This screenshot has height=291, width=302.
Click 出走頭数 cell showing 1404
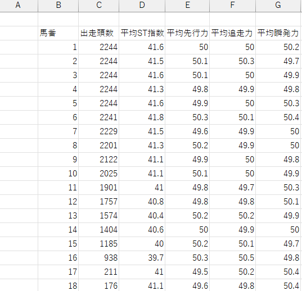point(98,230)
